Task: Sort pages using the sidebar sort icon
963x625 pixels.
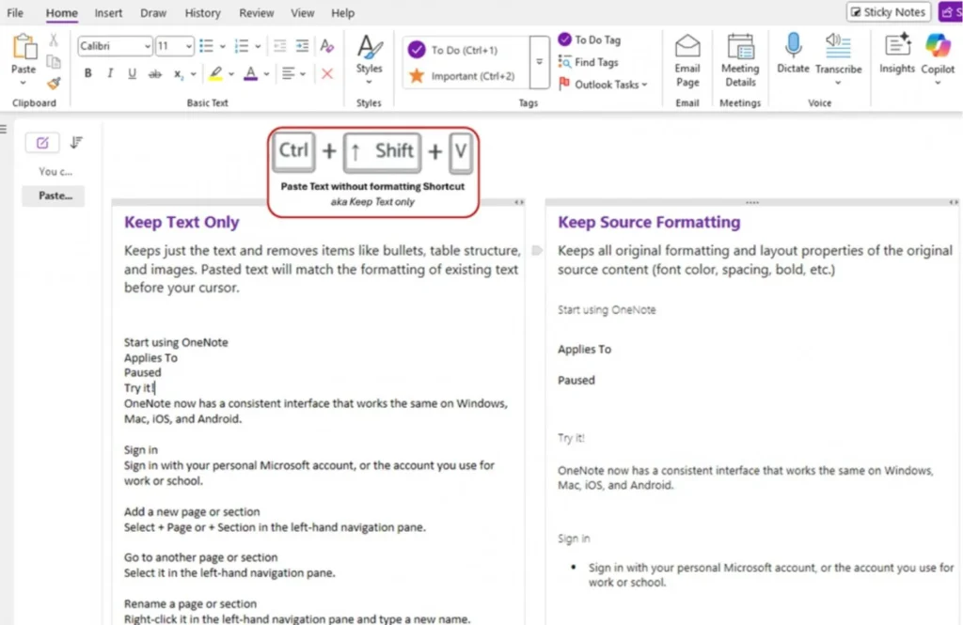Action: point(77,142)
